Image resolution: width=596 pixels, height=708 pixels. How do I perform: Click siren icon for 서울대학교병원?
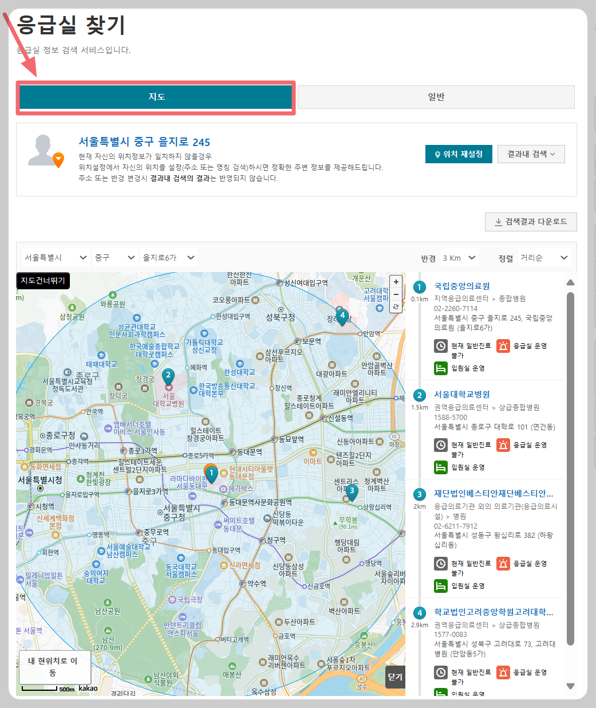point(503,445)
